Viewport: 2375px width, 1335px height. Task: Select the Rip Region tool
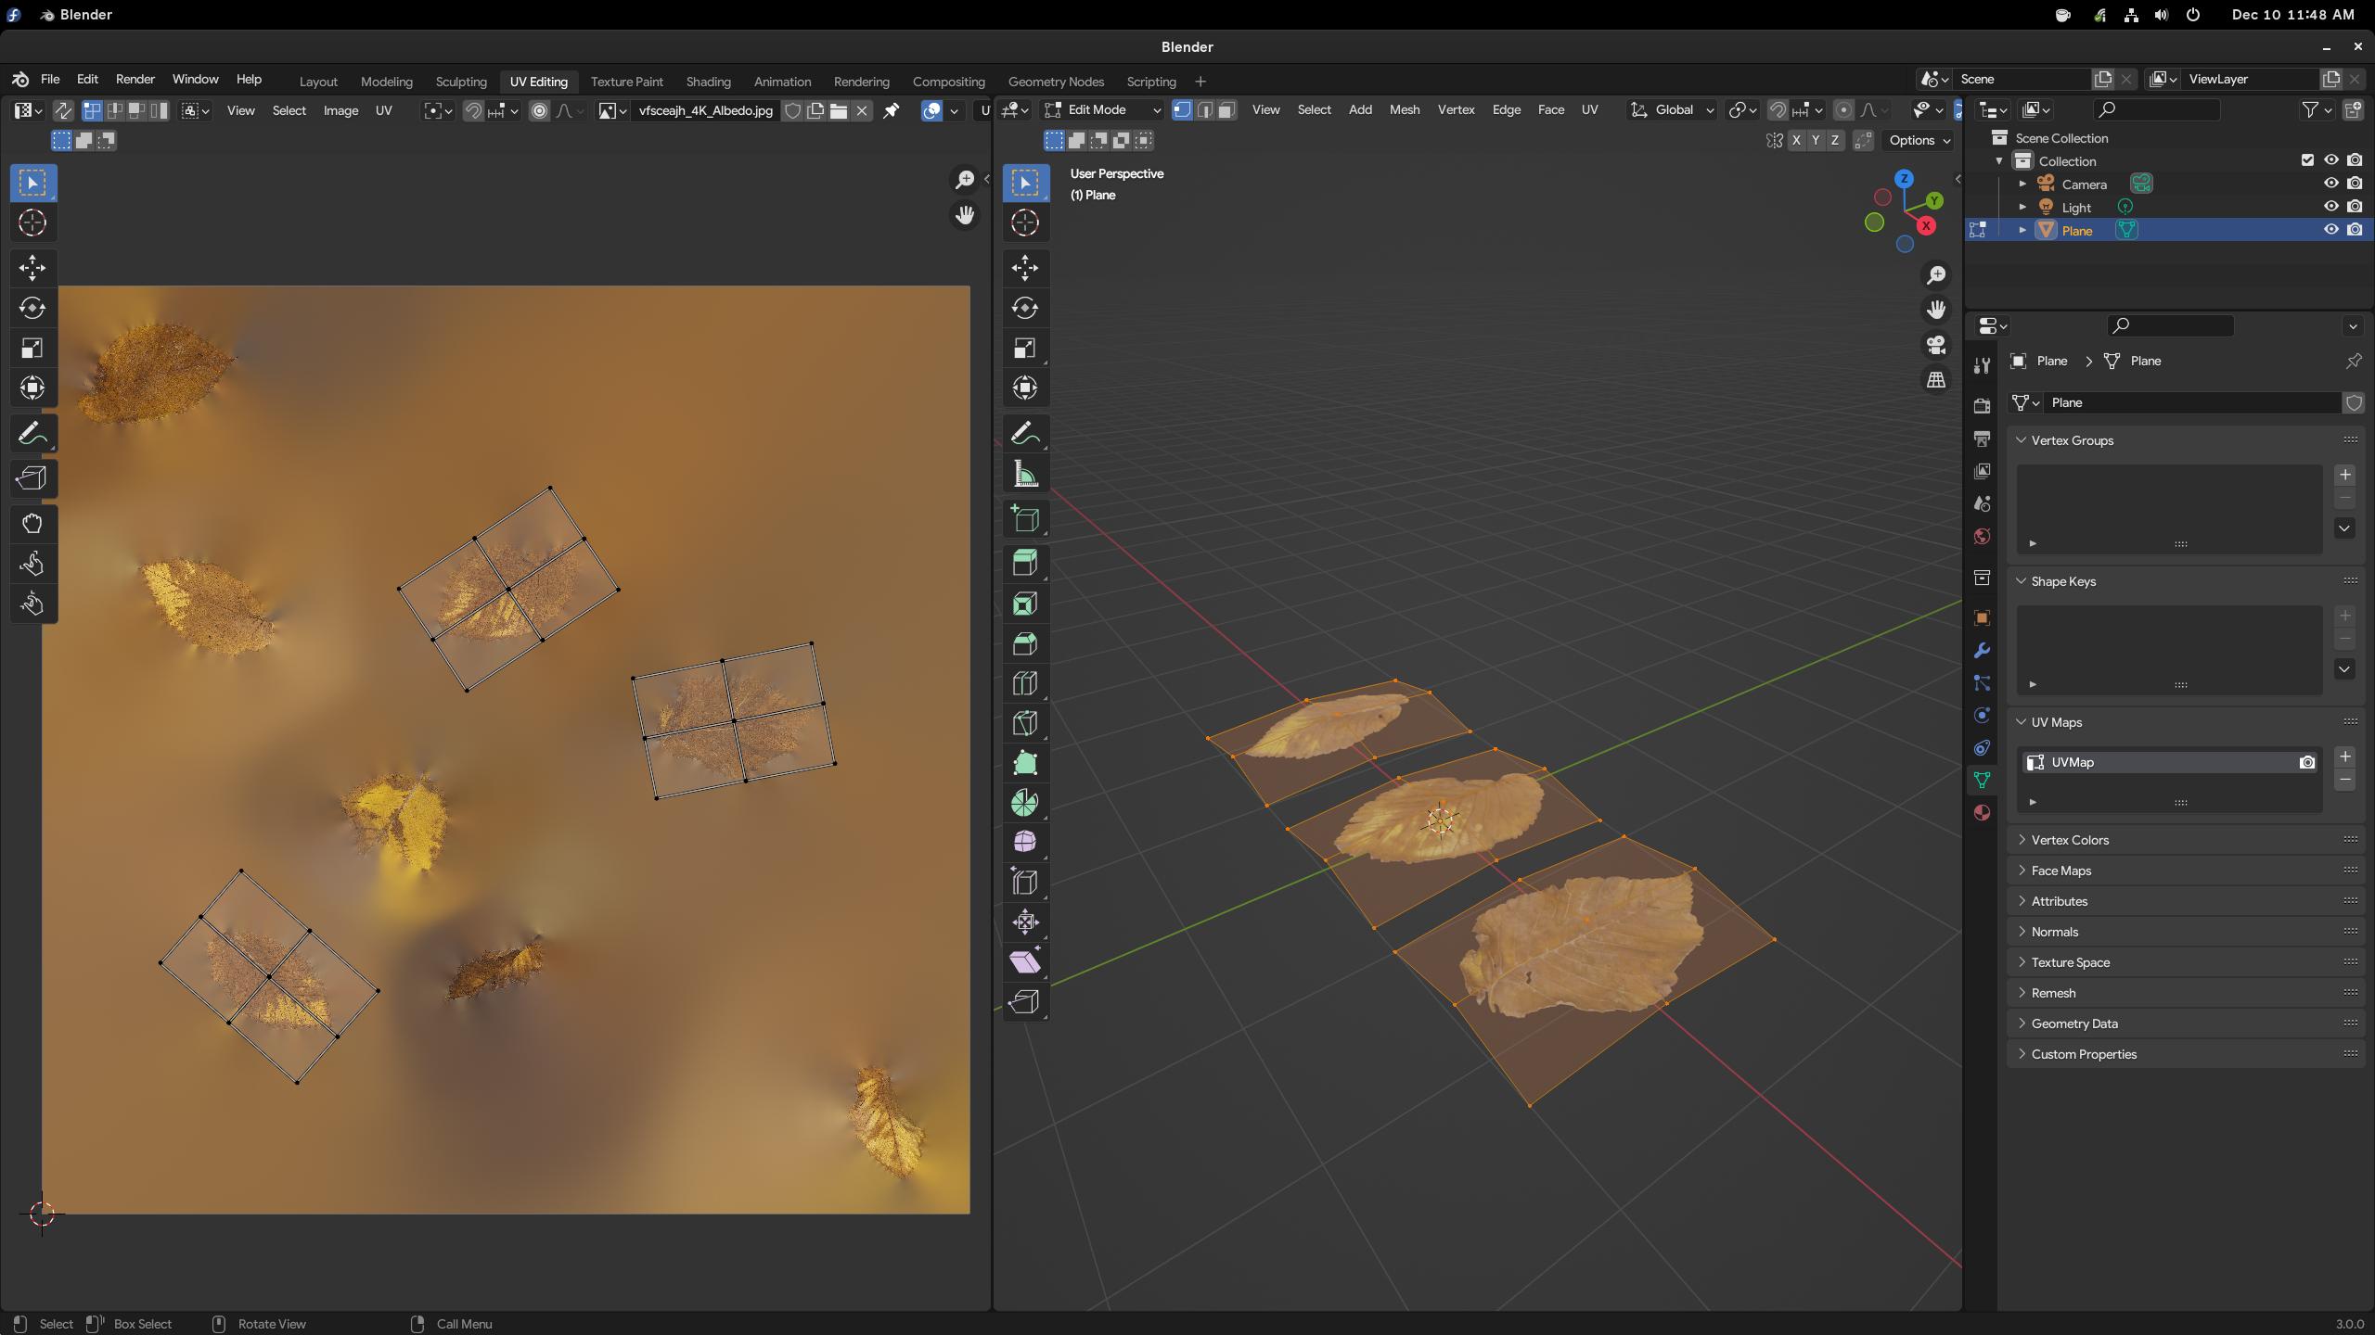click(1025, 1001)
